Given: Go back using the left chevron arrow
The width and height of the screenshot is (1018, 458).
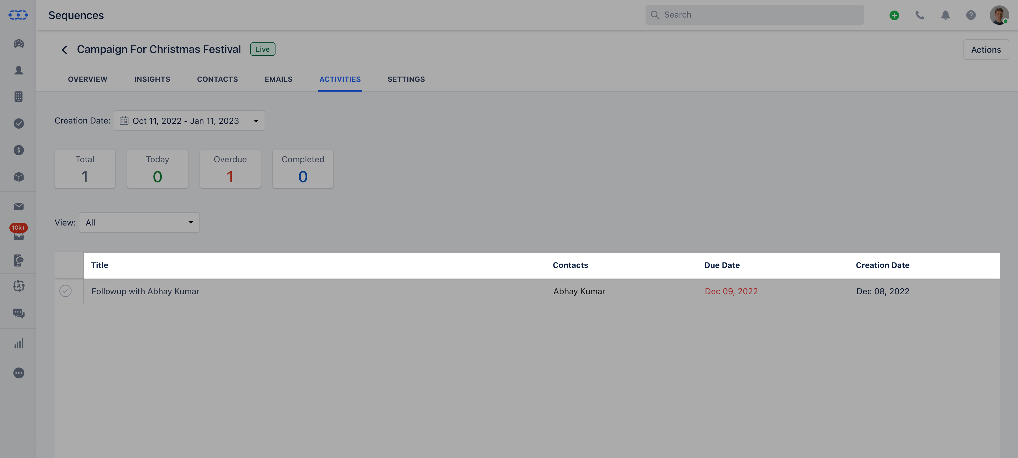Looking at the screenshot, I should [x=65, y=50].
